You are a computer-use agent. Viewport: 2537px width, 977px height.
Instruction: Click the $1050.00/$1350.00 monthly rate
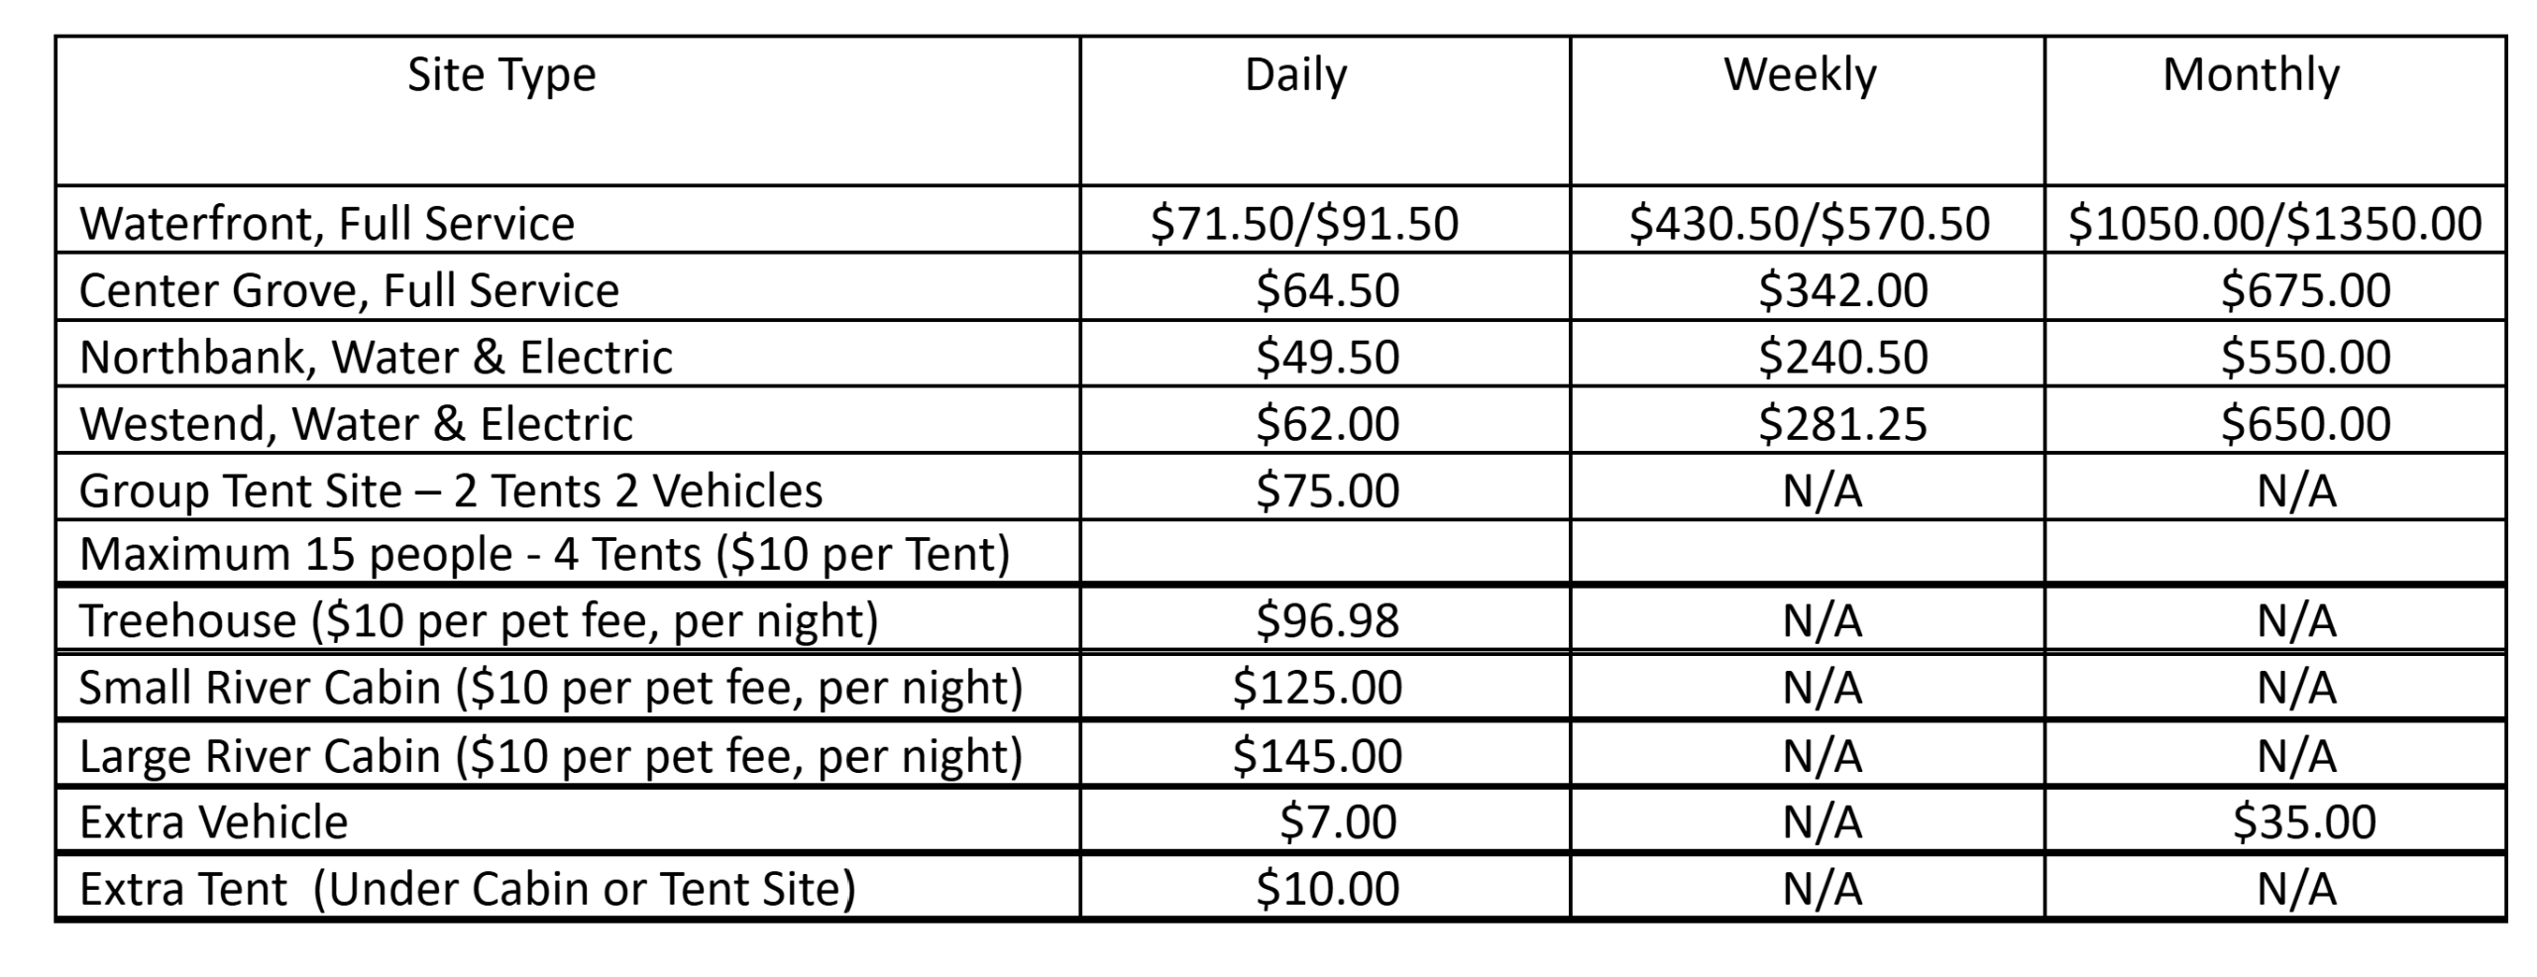click(2274, 223)
